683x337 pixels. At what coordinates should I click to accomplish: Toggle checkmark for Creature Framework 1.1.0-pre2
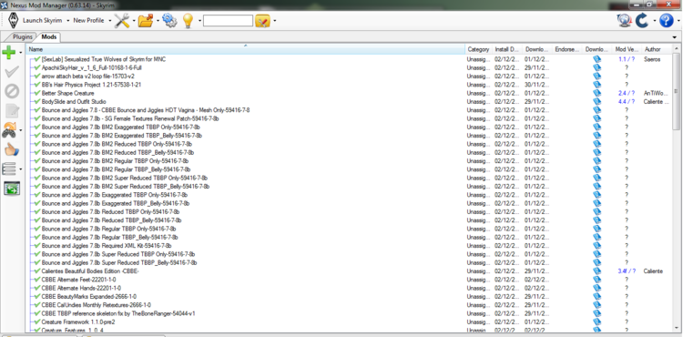[x=37, y=322]
